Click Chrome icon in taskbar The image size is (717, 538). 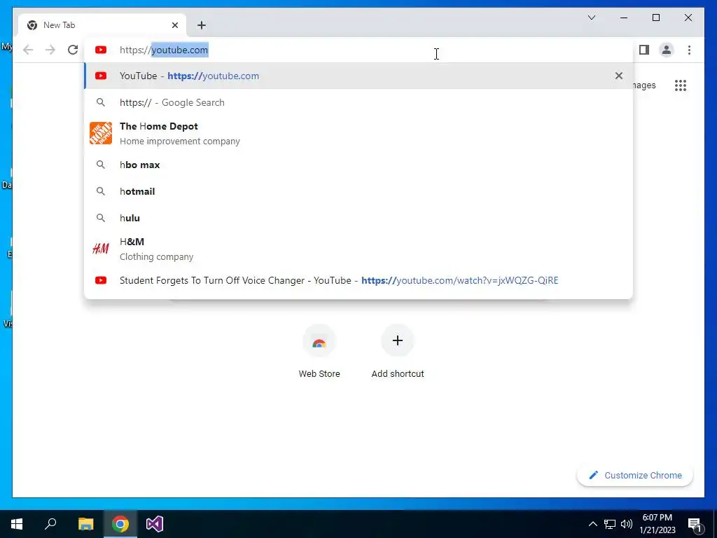pyautogui.click(x=120, y=524)
